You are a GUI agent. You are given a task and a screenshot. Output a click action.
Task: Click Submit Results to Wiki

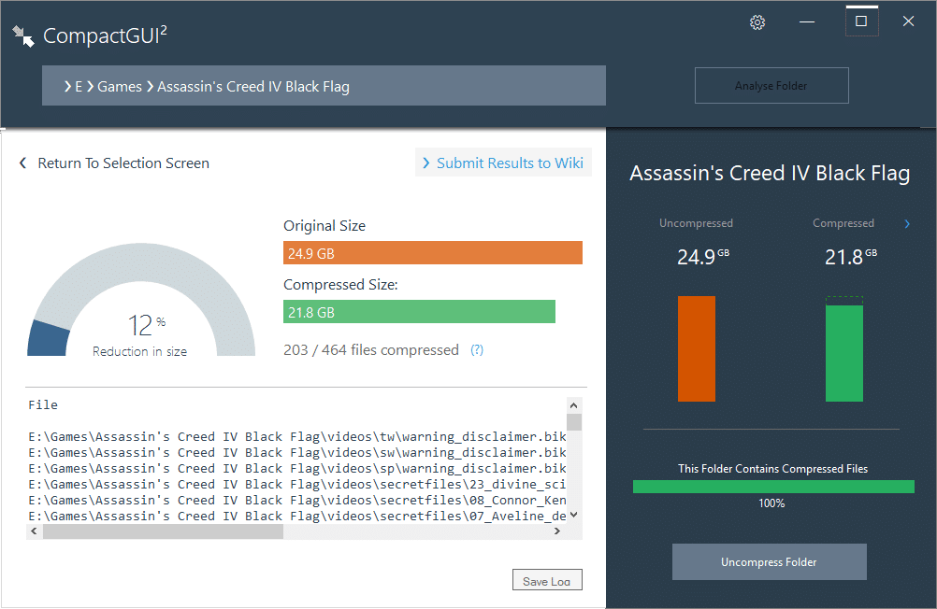pos(503,163)
